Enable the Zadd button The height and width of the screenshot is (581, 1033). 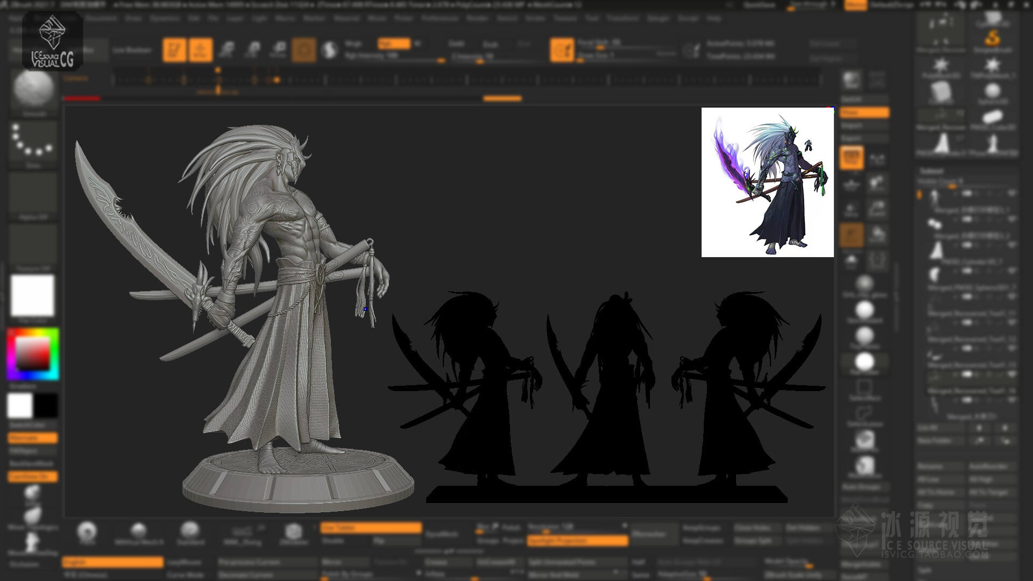tap(456, 44)
